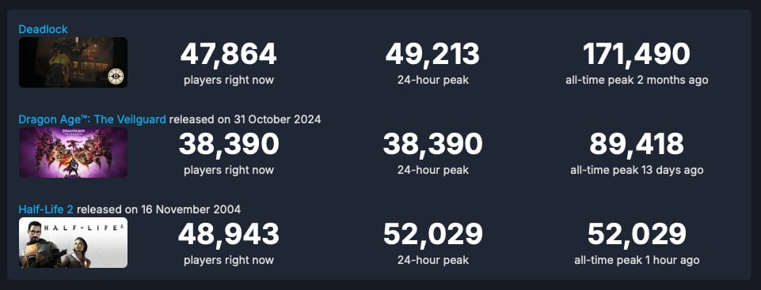Click the Deadlock game thumbnail image
The height and width of the screenshot is (290, 761).
point(74,62)
